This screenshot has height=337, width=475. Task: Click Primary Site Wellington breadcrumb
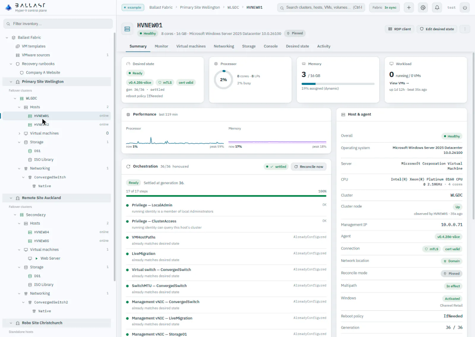coord(200,7)
